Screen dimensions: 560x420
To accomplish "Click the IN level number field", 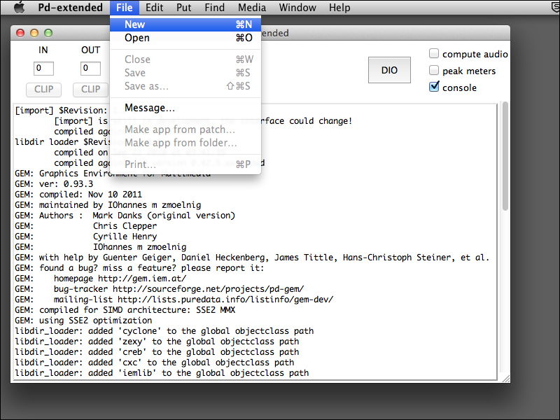I will [43, 68].
